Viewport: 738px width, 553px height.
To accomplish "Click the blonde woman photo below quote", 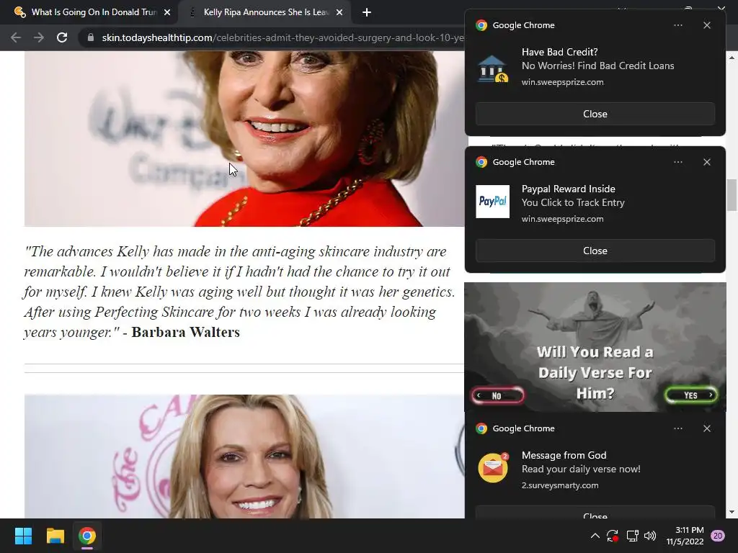I will tap(244, 456).
